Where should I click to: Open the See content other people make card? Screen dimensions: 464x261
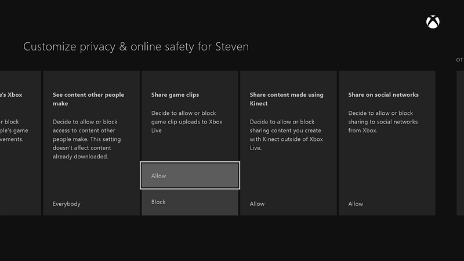click(92, 143)
